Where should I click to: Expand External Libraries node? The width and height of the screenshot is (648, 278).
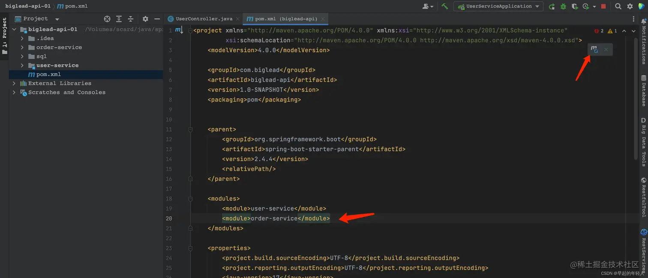[14, 84]
